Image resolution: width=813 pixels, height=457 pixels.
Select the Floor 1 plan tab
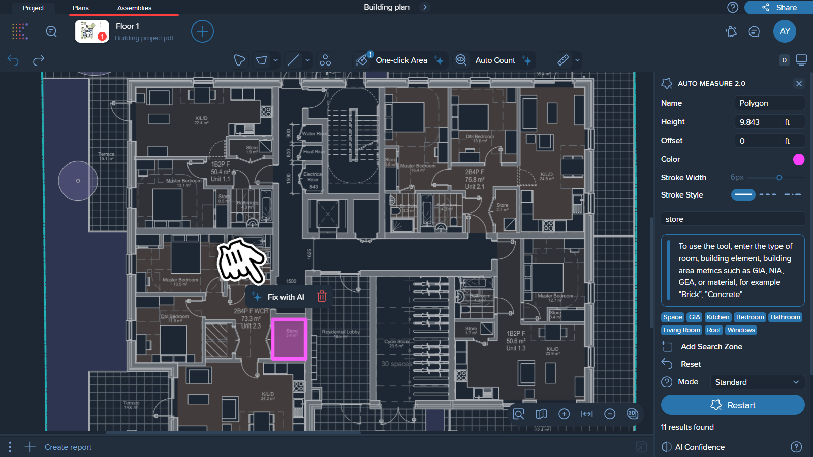pyautogui.click(x=124, y=31)
